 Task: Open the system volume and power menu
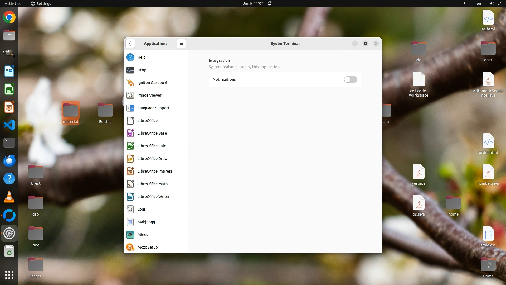pyautogui.click(x=495, y=3)
